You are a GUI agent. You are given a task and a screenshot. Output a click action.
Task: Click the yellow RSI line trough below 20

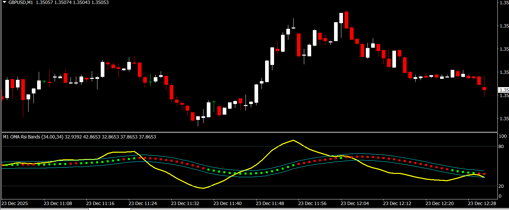(203, 188)
